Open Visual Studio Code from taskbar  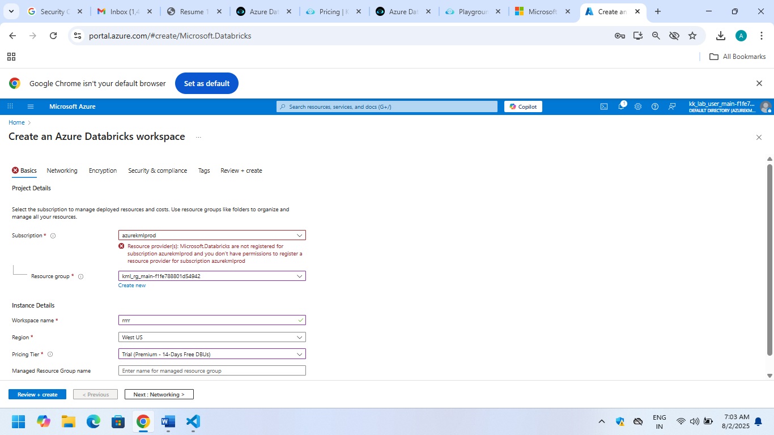pyautogui.click(x=193, y=421)
